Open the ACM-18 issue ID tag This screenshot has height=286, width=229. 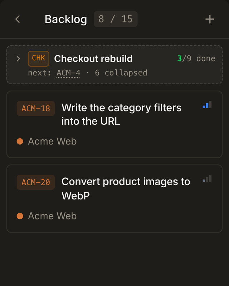point(36,109)
